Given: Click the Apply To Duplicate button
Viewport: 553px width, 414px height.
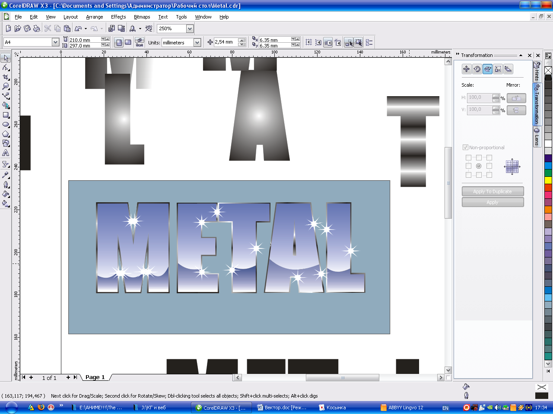Looking at the screenshot, I should click(493, 191).
